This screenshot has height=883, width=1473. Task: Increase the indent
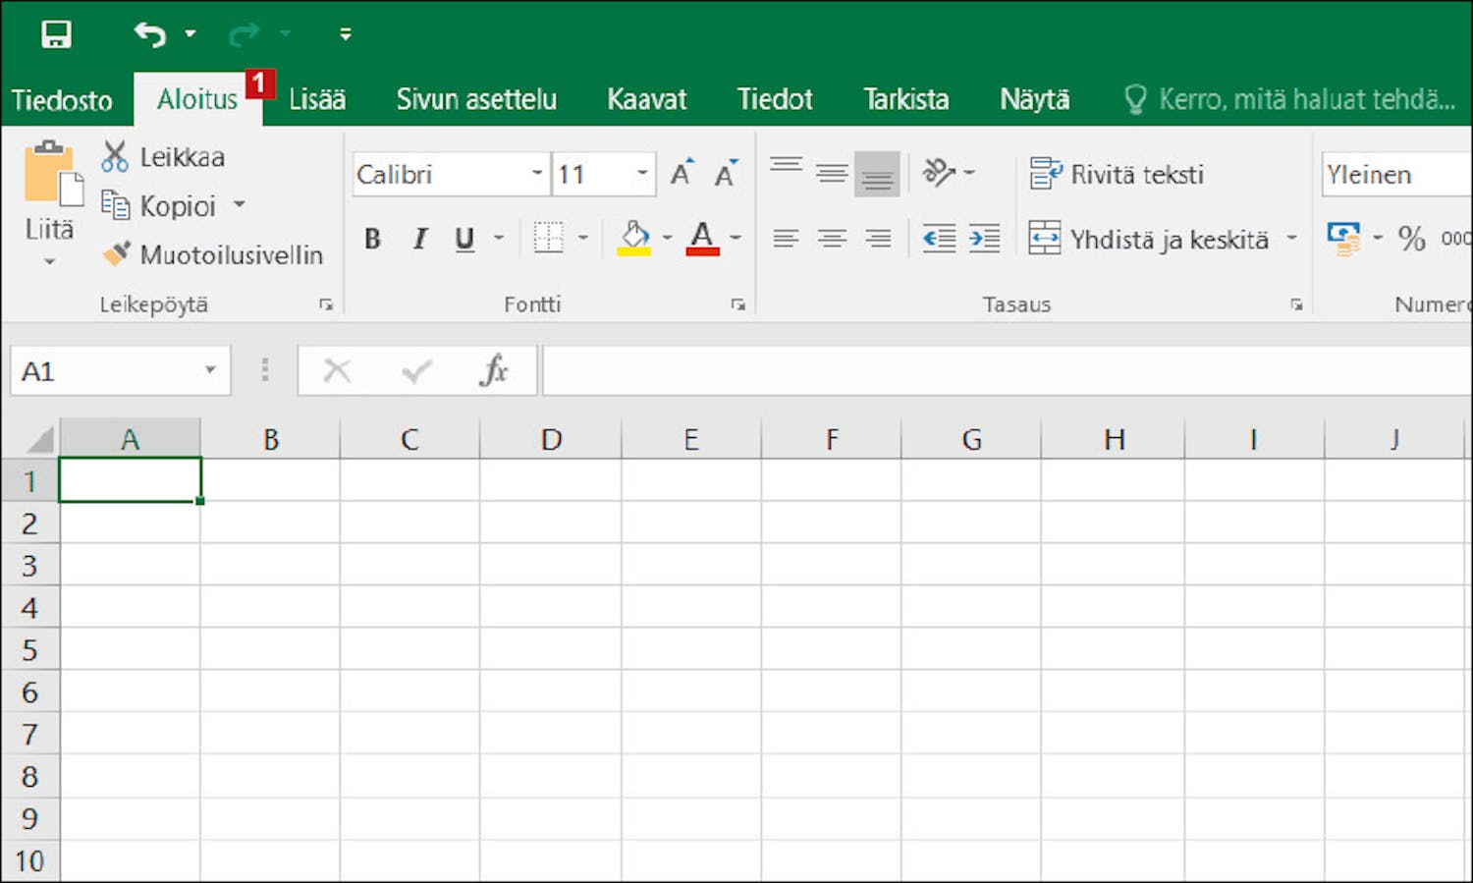[x=984, y=239]
